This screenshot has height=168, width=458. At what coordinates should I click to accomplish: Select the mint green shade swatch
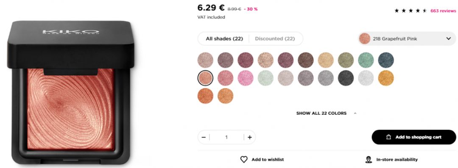tap(265, 78)
